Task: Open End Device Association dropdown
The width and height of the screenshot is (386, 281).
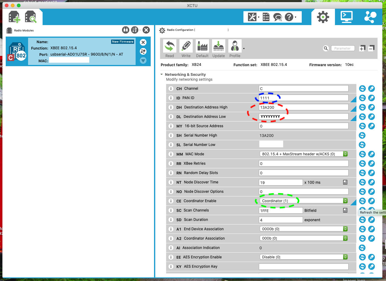Action: (304, 229)
